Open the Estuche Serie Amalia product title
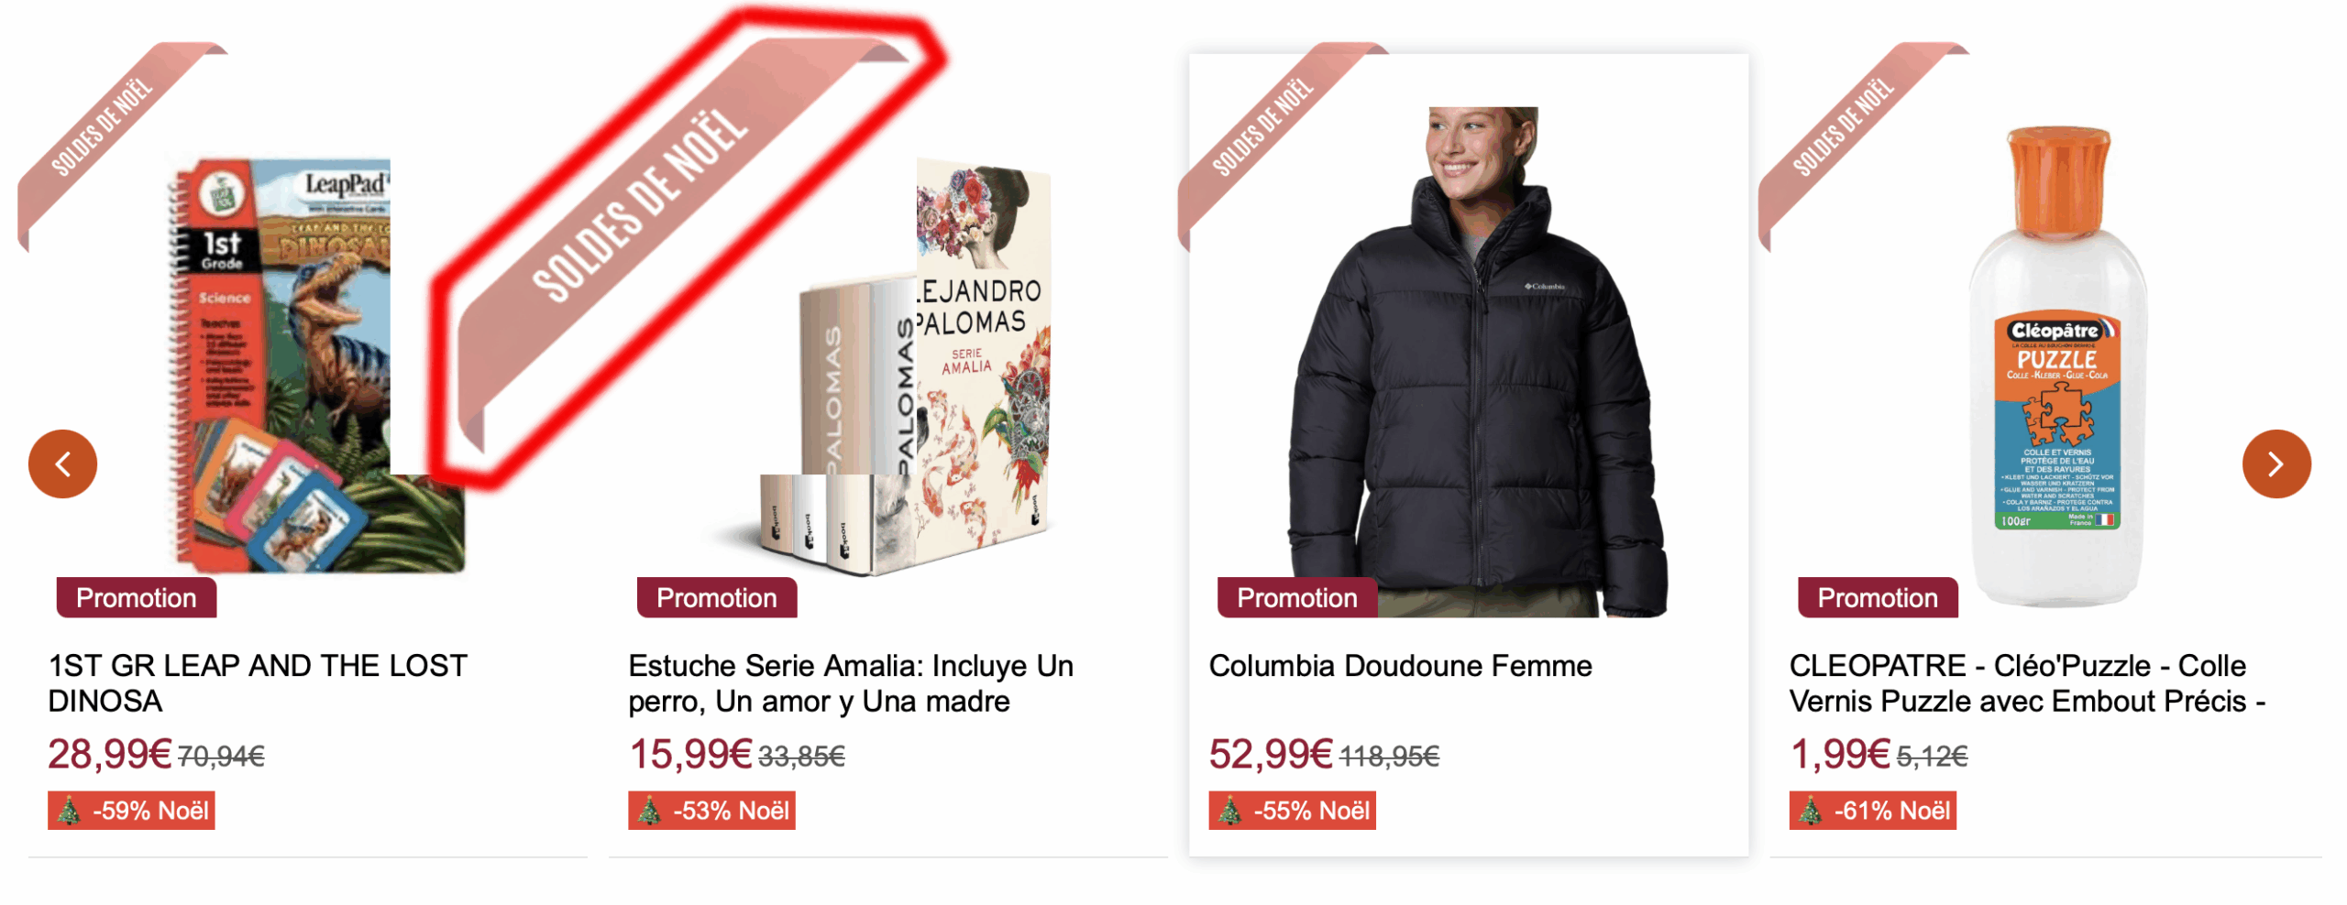 pos(850,682)
